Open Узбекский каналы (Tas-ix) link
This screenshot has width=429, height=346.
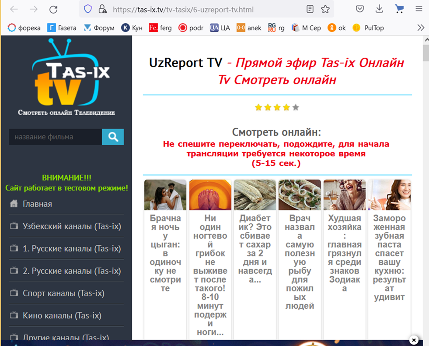tap(72, 226)
